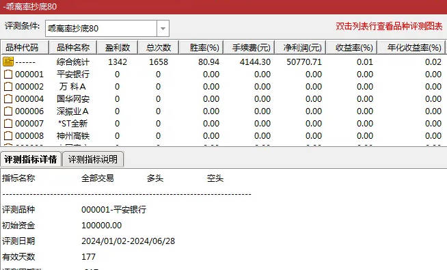This screenshot has height=270, width=447.
Task: Select the 国华网安 row name
Action: tap(73, 98)
